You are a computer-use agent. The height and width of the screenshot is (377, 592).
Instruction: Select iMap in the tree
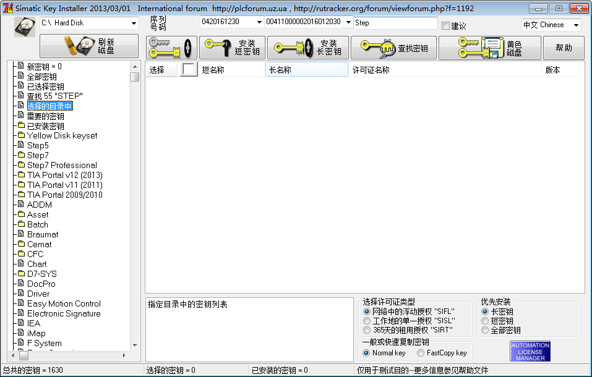(36, 333)
